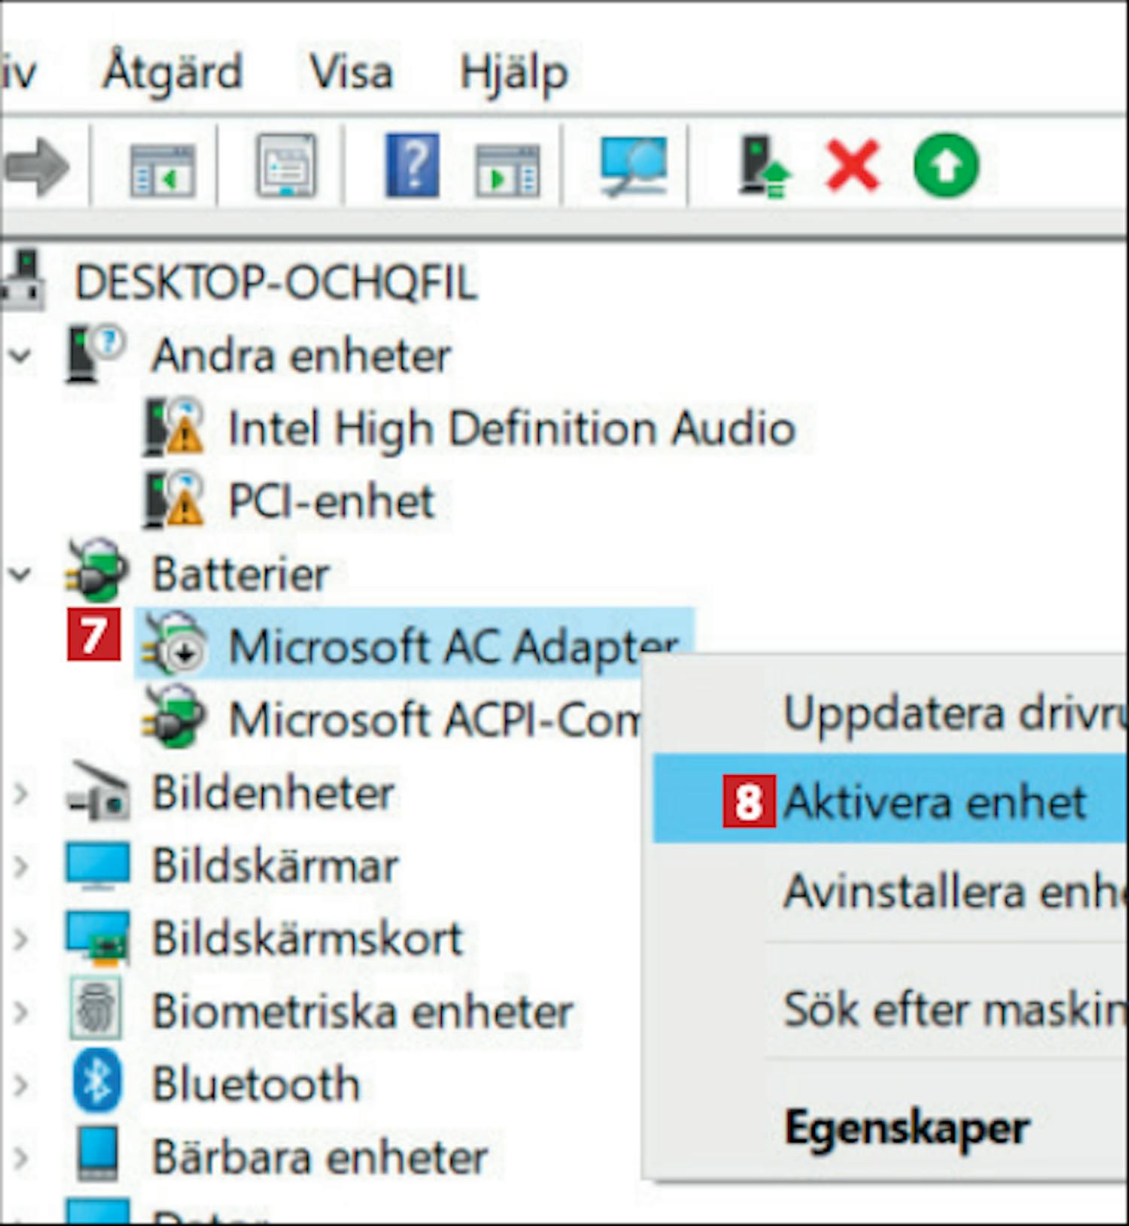Expand the Bärbara enheter category
Screen dimensions: 1129x1226
pyautogui.click(x=21, y=1158)
